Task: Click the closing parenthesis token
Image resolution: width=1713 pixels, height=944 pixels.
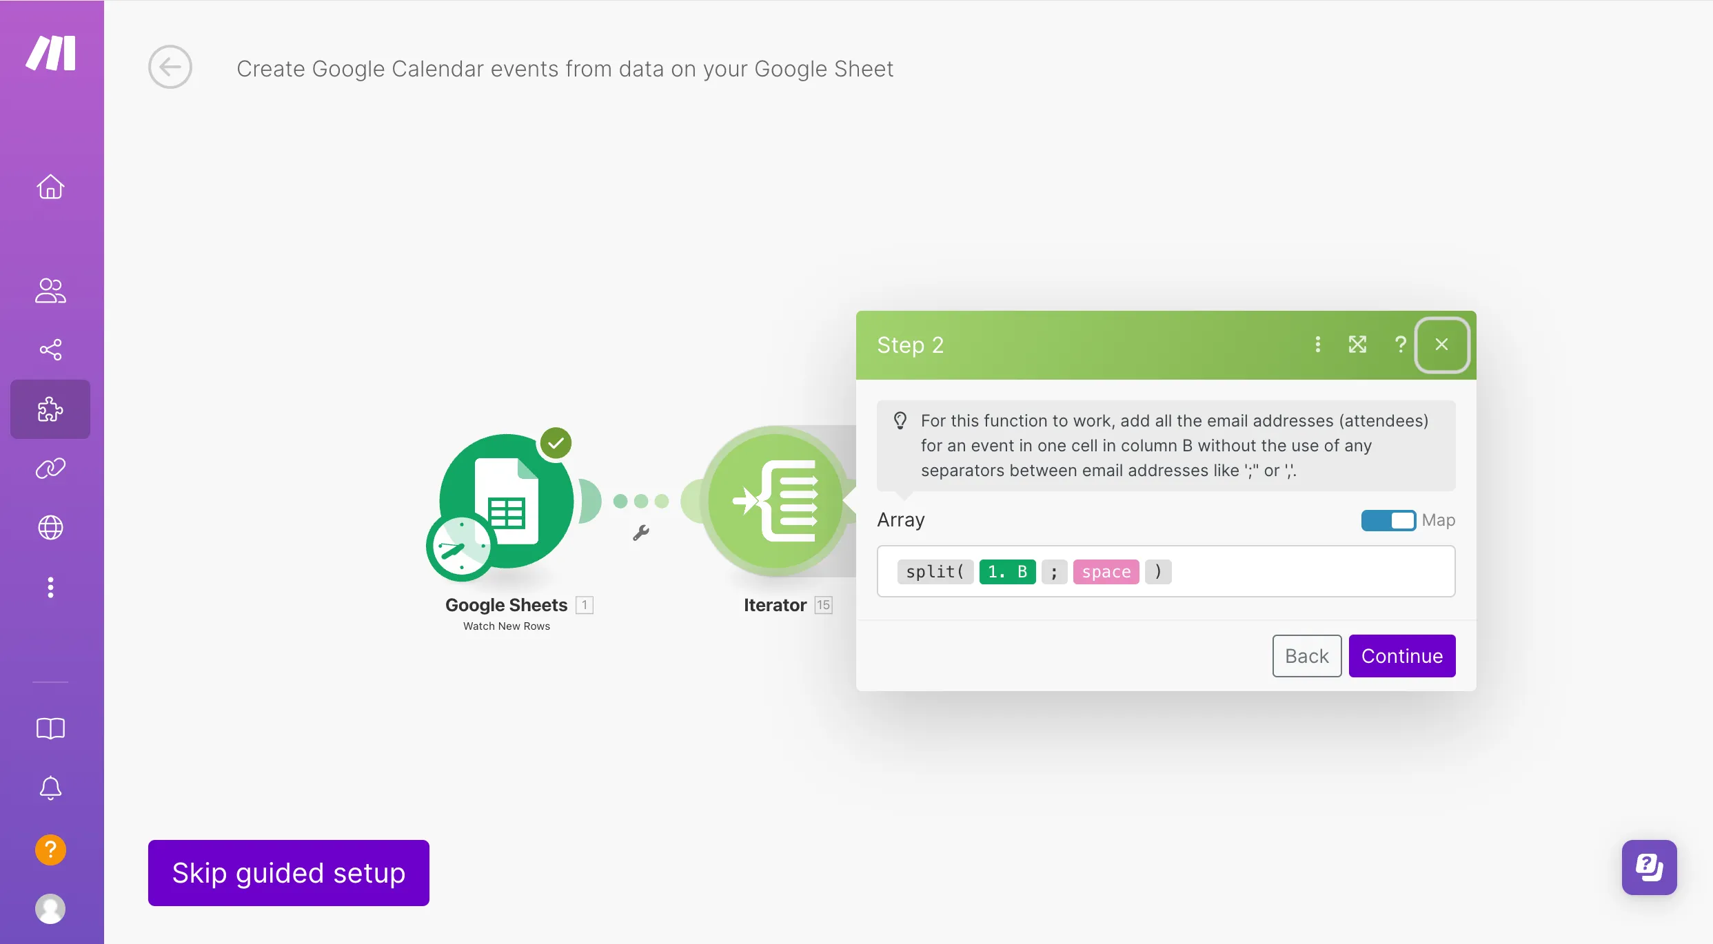Action: (x=1158, y=572)
